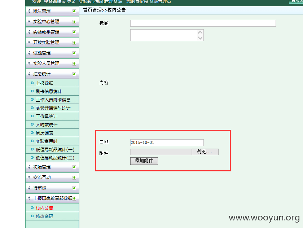Click the textarea scroll up arrow
303x228 pixels.
(x=200, y=32)
